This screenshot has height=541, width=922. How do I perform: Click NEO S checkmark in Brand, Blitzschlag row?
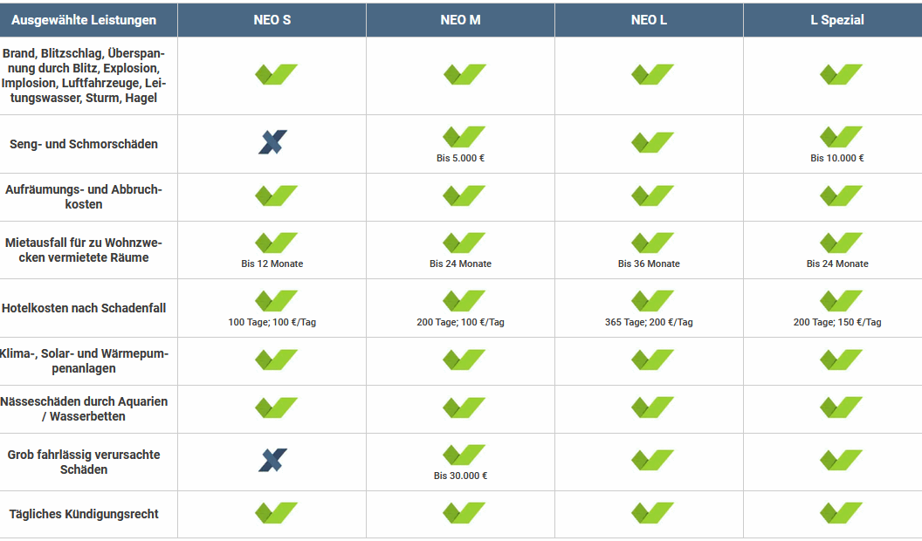click(x=277, y=74)
